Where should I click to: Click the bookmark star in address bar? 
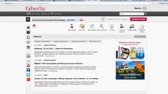tap(150, 3)
